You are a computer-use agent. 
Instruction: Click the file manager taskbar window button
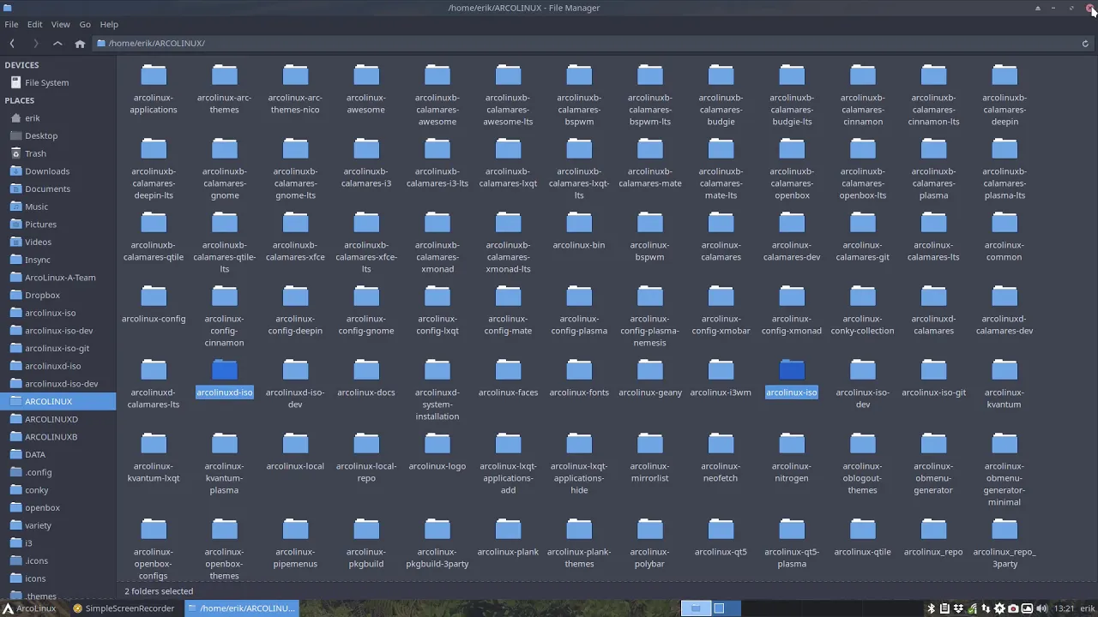241,608
